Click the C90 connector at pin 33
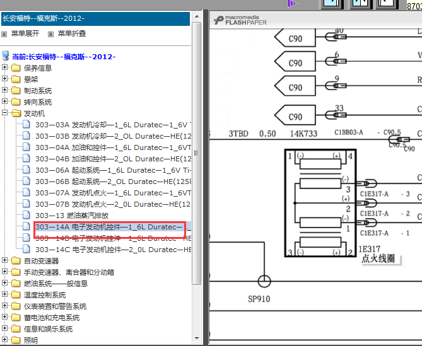This screenshot has width=422, height=346. pyautogui.click(x=295, y=115)
